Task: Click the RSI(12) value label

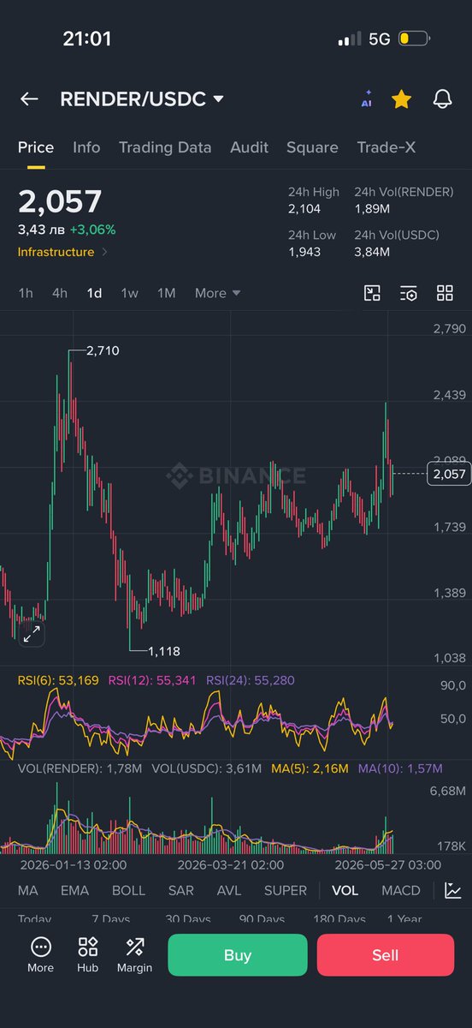Action: point(152,680)
